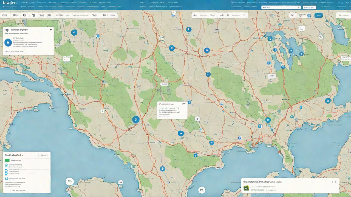Image resolution: width=351 pixels, height=197 pixels.
Task: Toggle the second blue-icon layer row in bottom-left legend
Action: tap(7, 172)
